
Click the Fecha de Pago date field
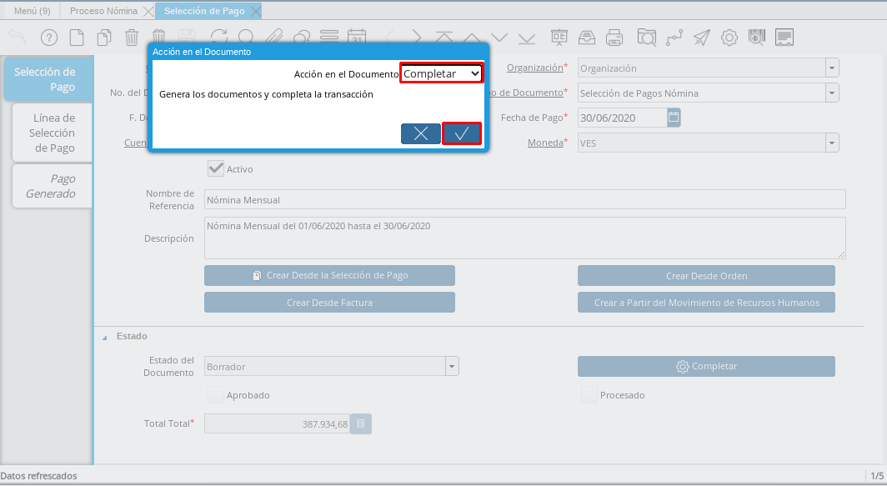coord(622,118)
